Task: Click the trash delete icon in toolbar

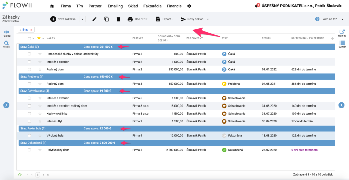Action: [x=118, y=19]
